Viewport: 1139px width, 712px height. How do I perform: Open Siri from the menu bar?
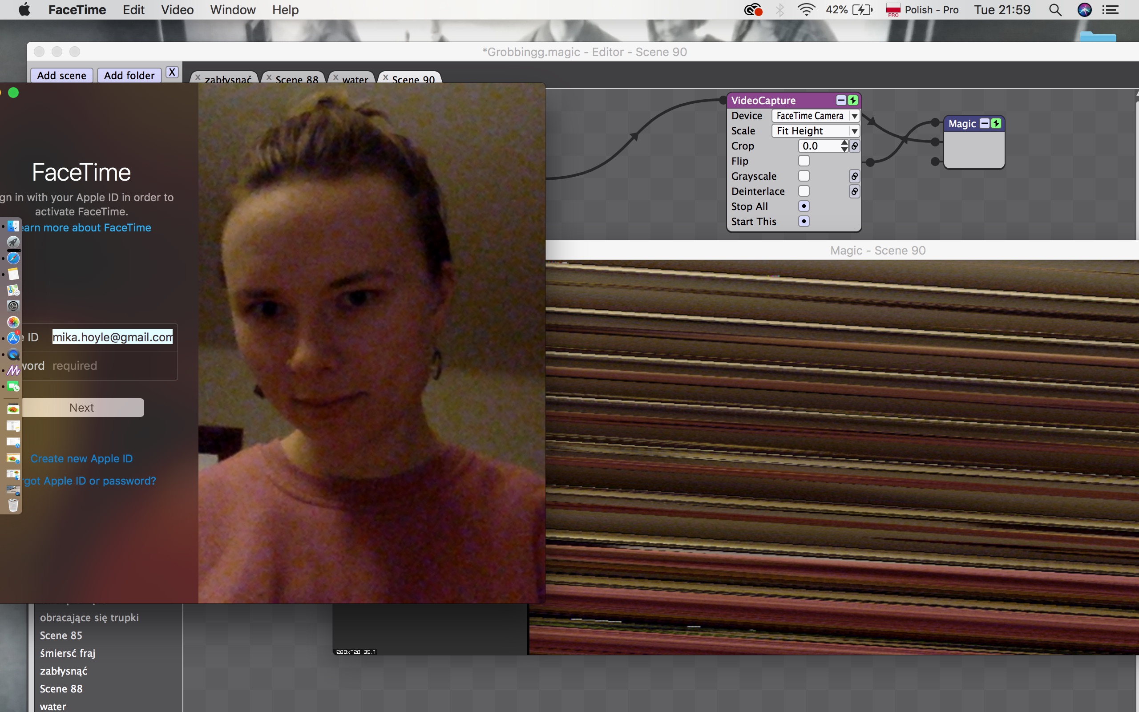[x=1084, y=10]
